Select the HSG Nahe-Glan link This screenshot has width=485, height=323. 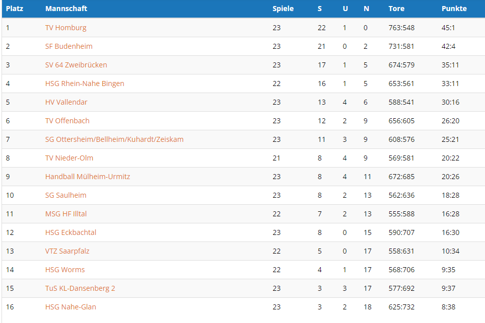click(71, 307)
